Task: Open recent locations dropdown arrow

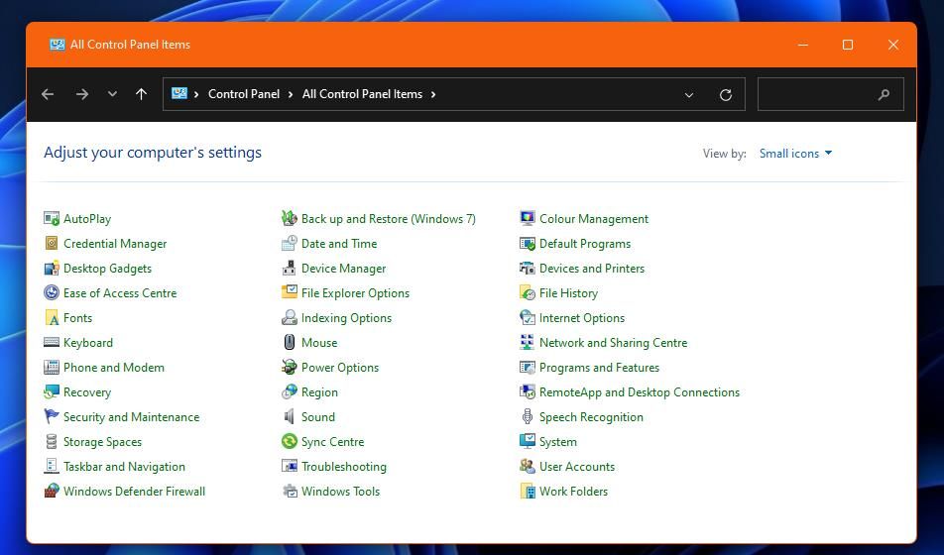Action: tap(112, 94)
